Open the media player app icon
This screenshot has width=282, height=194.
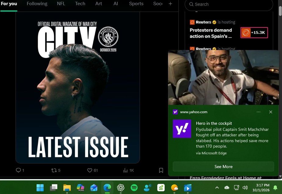click(x=188, y=188)
